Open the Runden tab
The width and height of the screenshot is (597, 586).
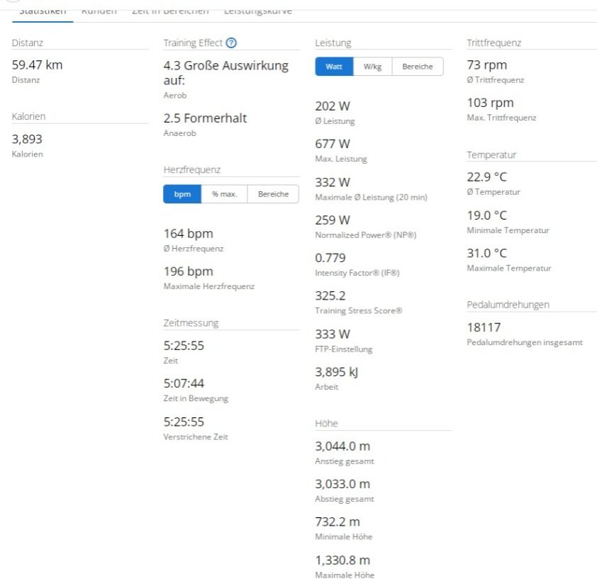pos(99,11)
